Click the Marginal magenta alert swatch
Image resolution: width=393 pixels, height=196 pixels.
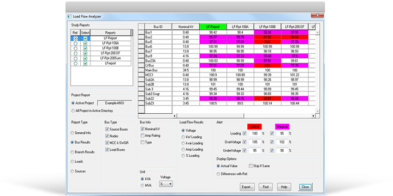click(282, 127)
